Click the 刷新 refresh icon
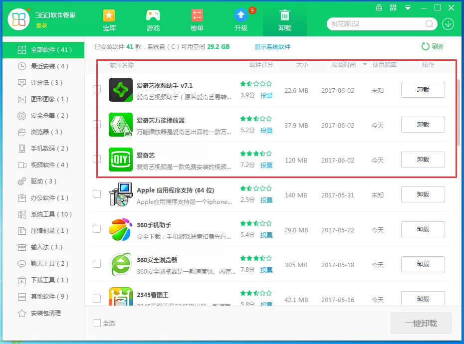464x344 pixels. coord(425,46)
